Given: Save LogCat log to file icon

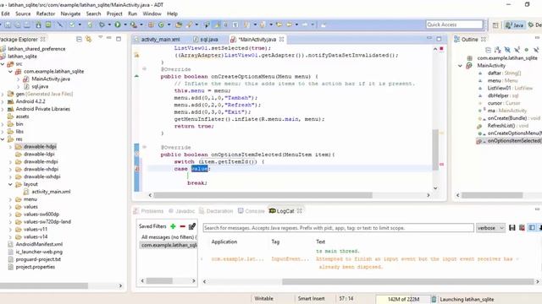Looking at the screenshot, I should pos(512,228).
